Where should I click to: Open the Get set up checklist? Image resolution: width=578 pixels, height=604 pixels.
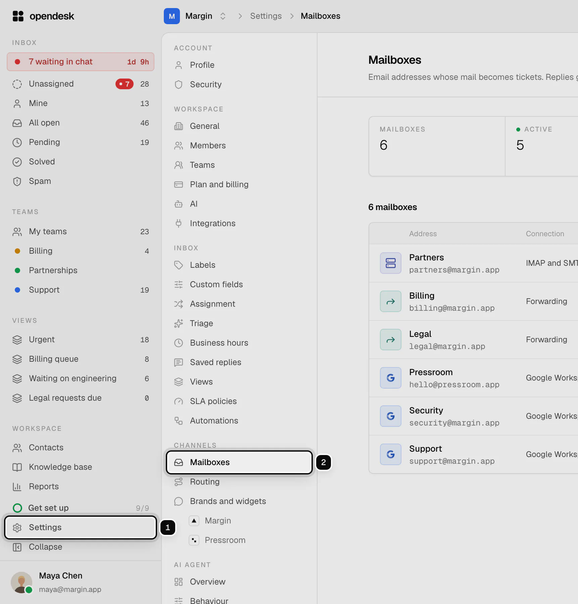point(81,508)
